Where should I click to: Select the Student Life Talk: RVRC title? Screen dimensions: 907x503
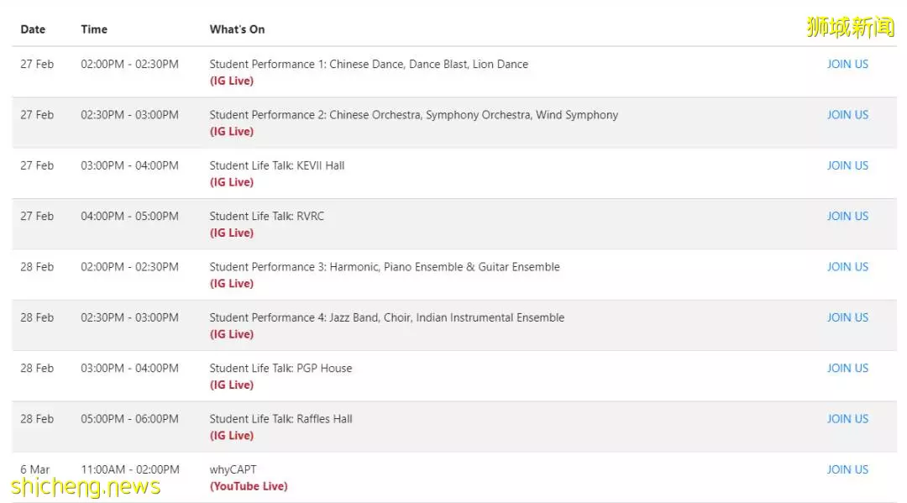tap(267, 217)
